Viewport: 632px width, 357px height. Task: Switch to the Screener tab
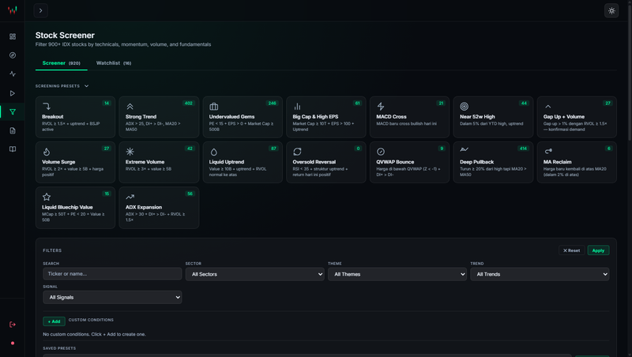[x=62, y=63]
